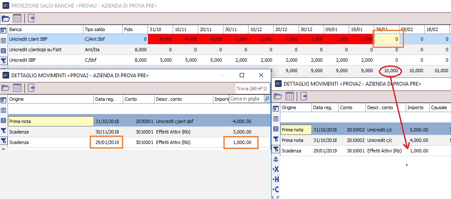Click the folder icon in the right Dettaglio Movimenti toolbar
Image resolution: width=451 pixels, height=199 pixels.
click(278, 97)
